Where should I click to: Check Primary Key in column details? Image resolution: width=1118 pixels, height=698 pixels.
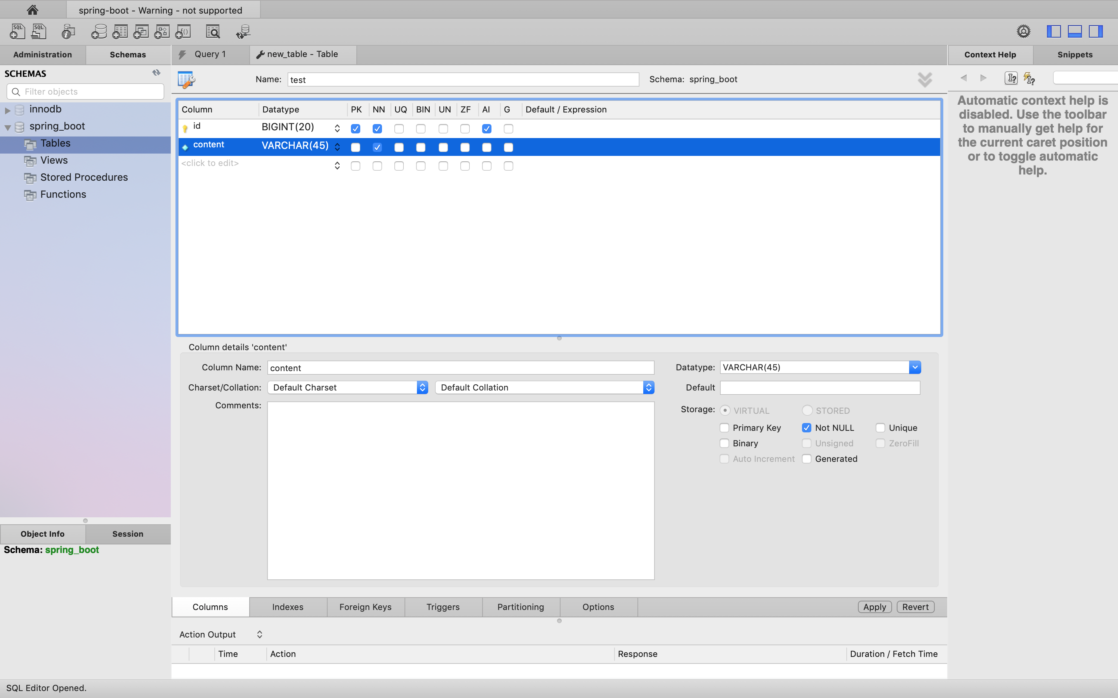tap(724, 427)
